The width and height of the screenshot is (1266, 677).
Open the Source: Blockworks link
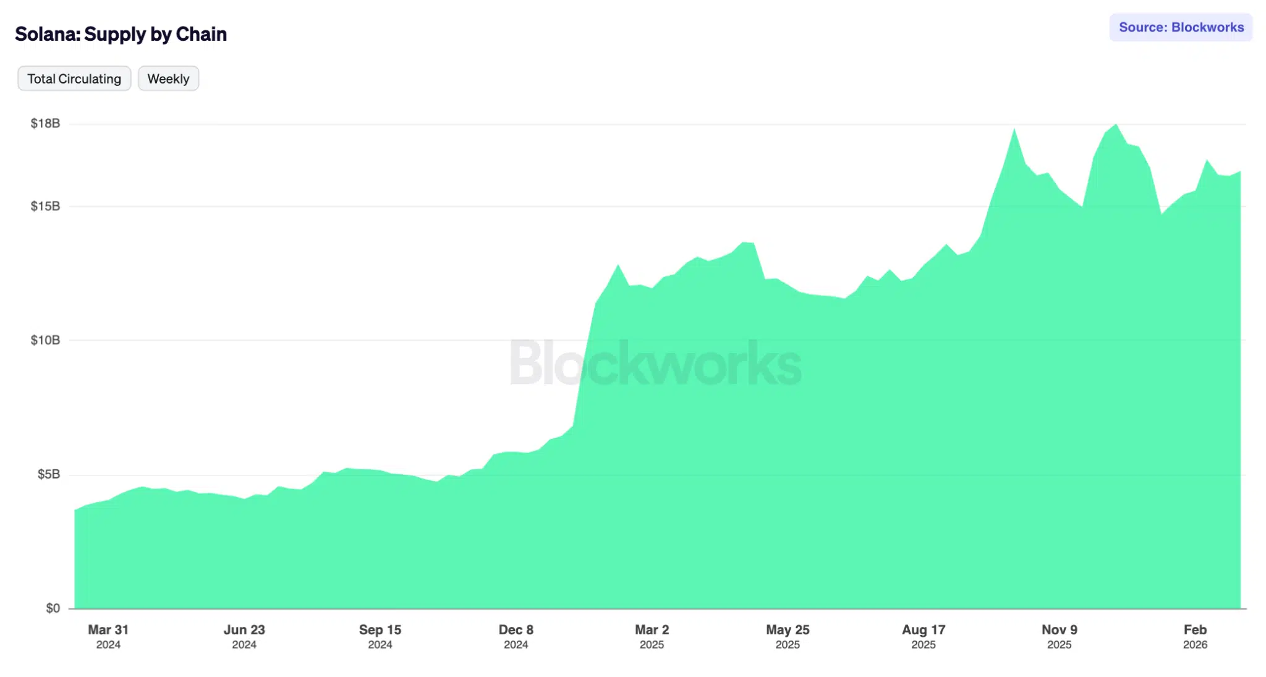[x=1180, y=27]
